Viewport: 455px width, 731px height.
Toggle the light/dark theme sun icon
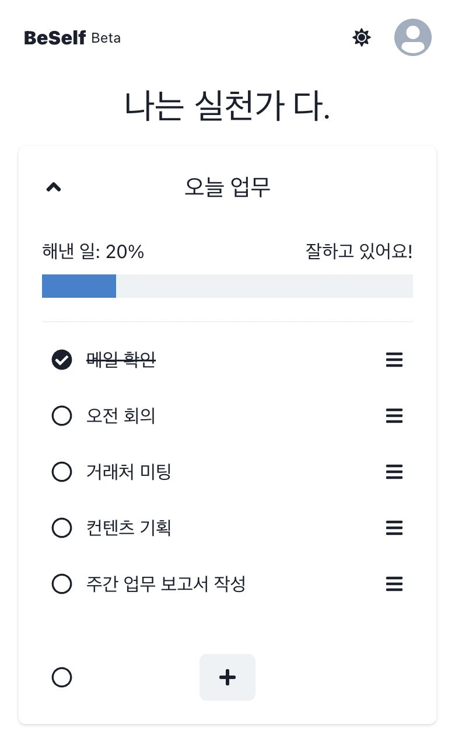362,38
